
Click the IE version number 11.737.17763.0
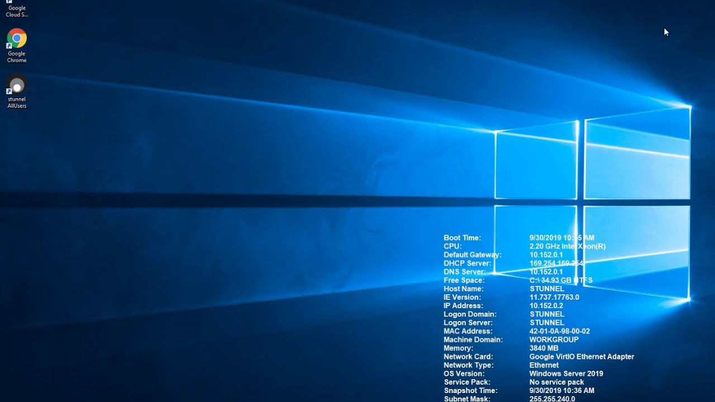coord(554,297)
